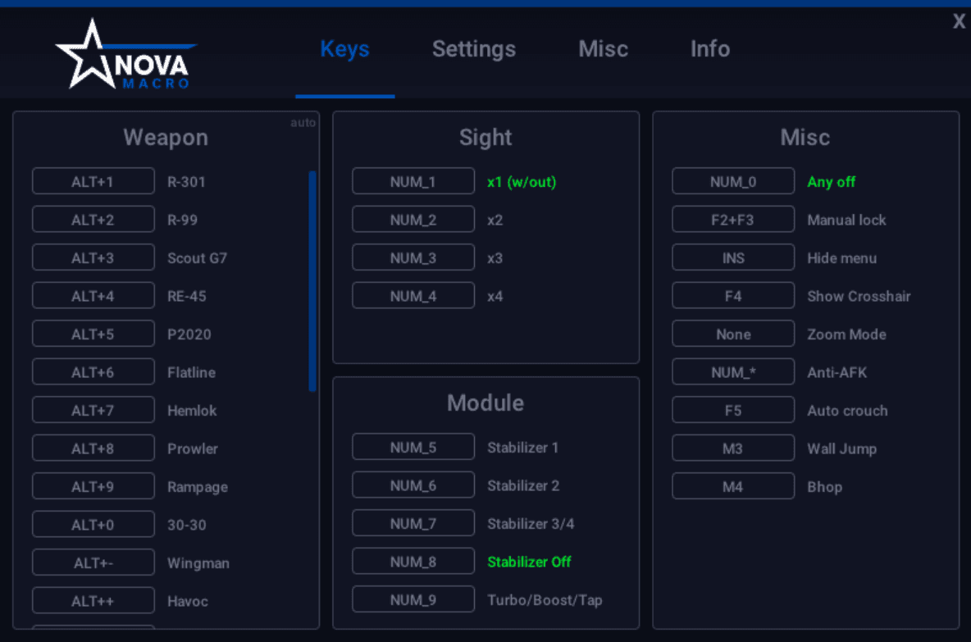Edit the NUM_7 keybind for Stabilizer 3/4
This screenshot has height=642, width=971.
[413, 523]
